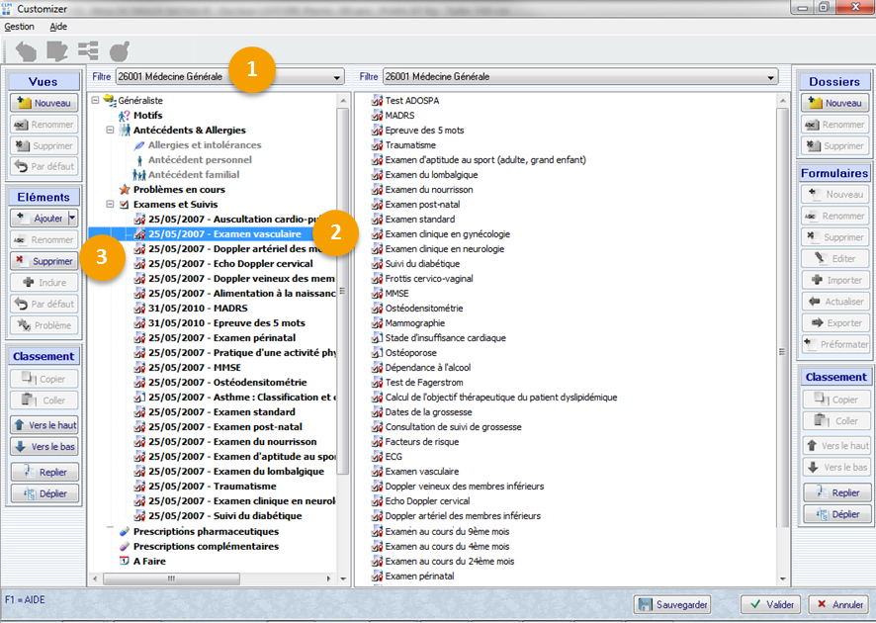The height and width of the screenshot is (623, 876).
Task: Collapse the Généraliste root node
Action: tap(95, 101)
